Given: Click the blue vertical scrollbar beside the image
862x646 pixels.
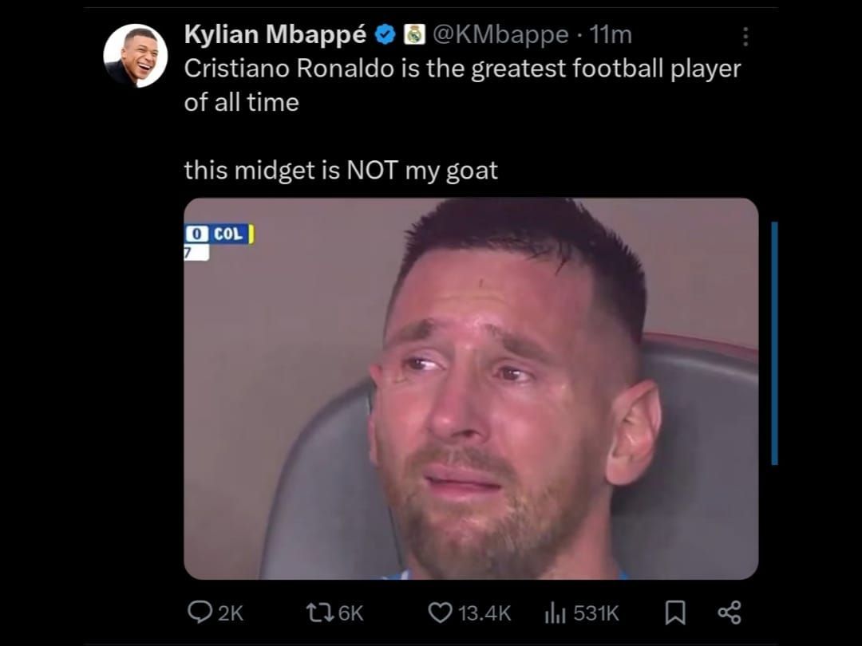Looking at the screenshot, I should 774,343.
